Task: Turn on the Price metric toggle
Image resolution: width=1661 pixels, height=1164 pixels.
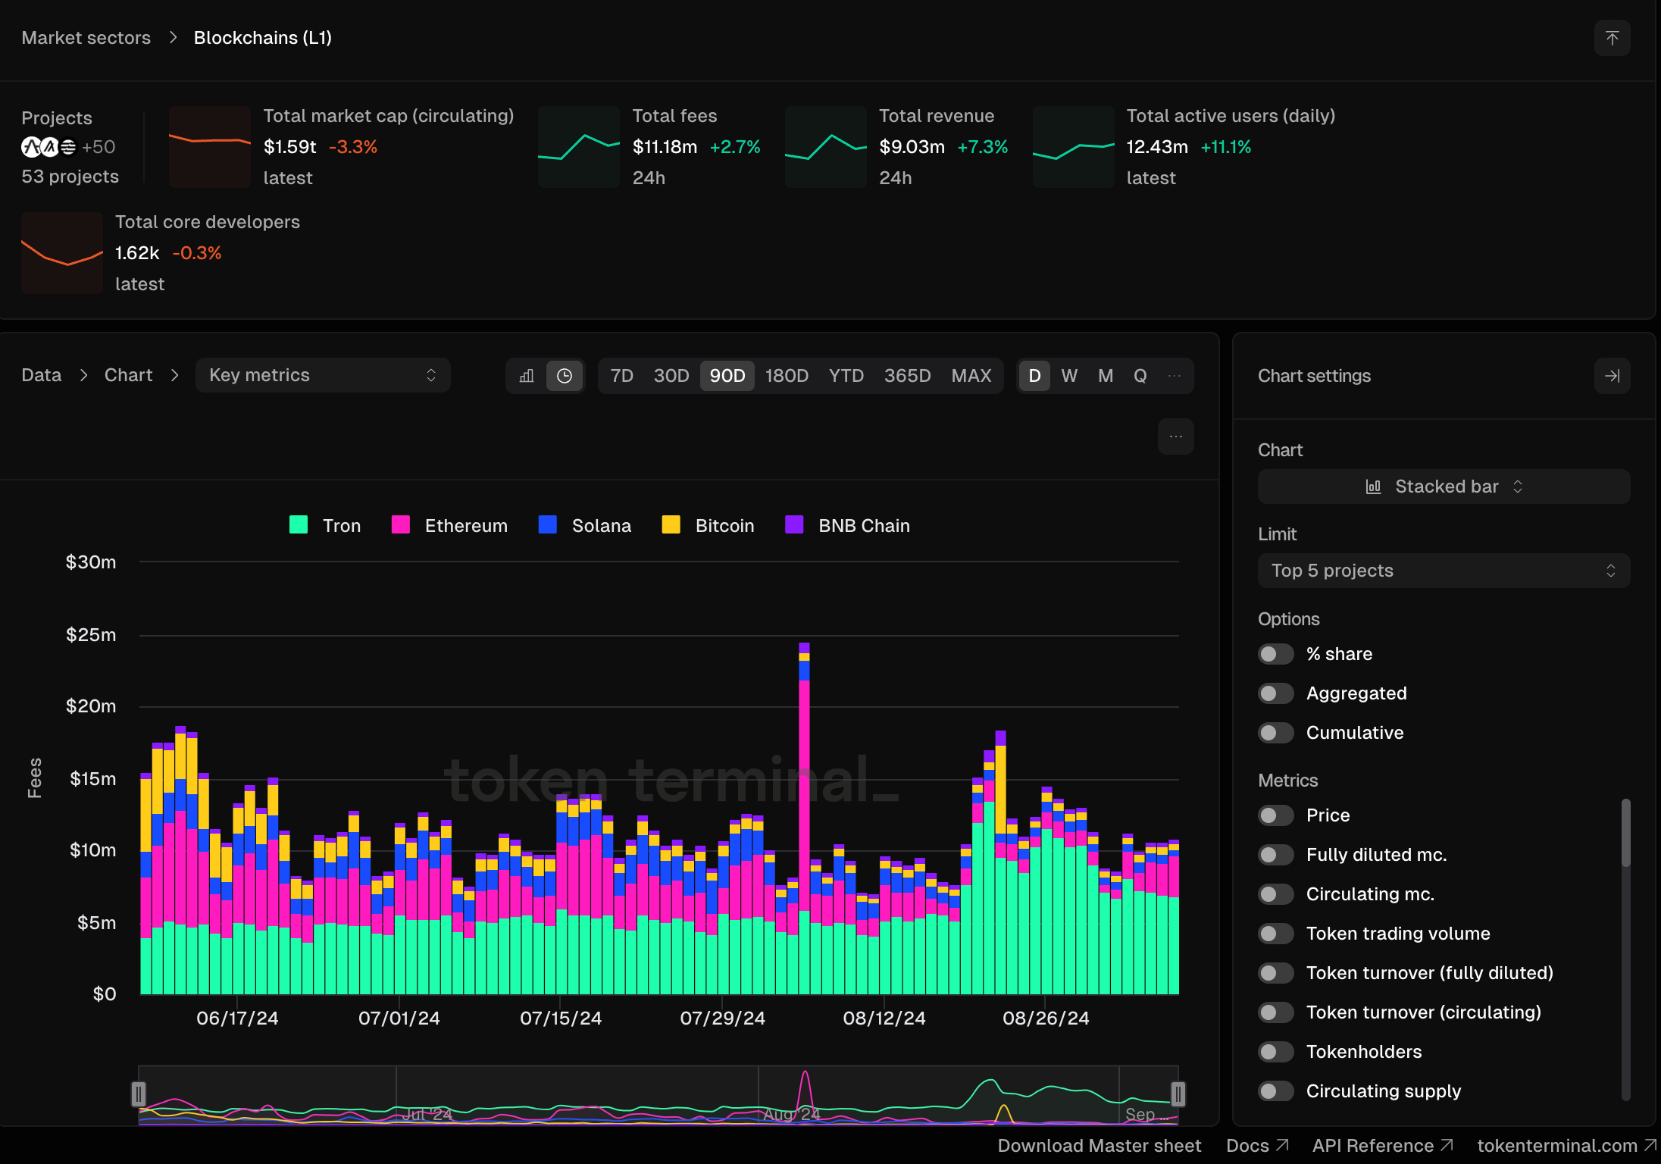Action: click(1276, 815)
